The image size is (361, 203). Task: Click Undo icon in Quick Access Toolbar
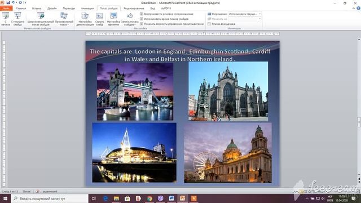tap(13, 2)
